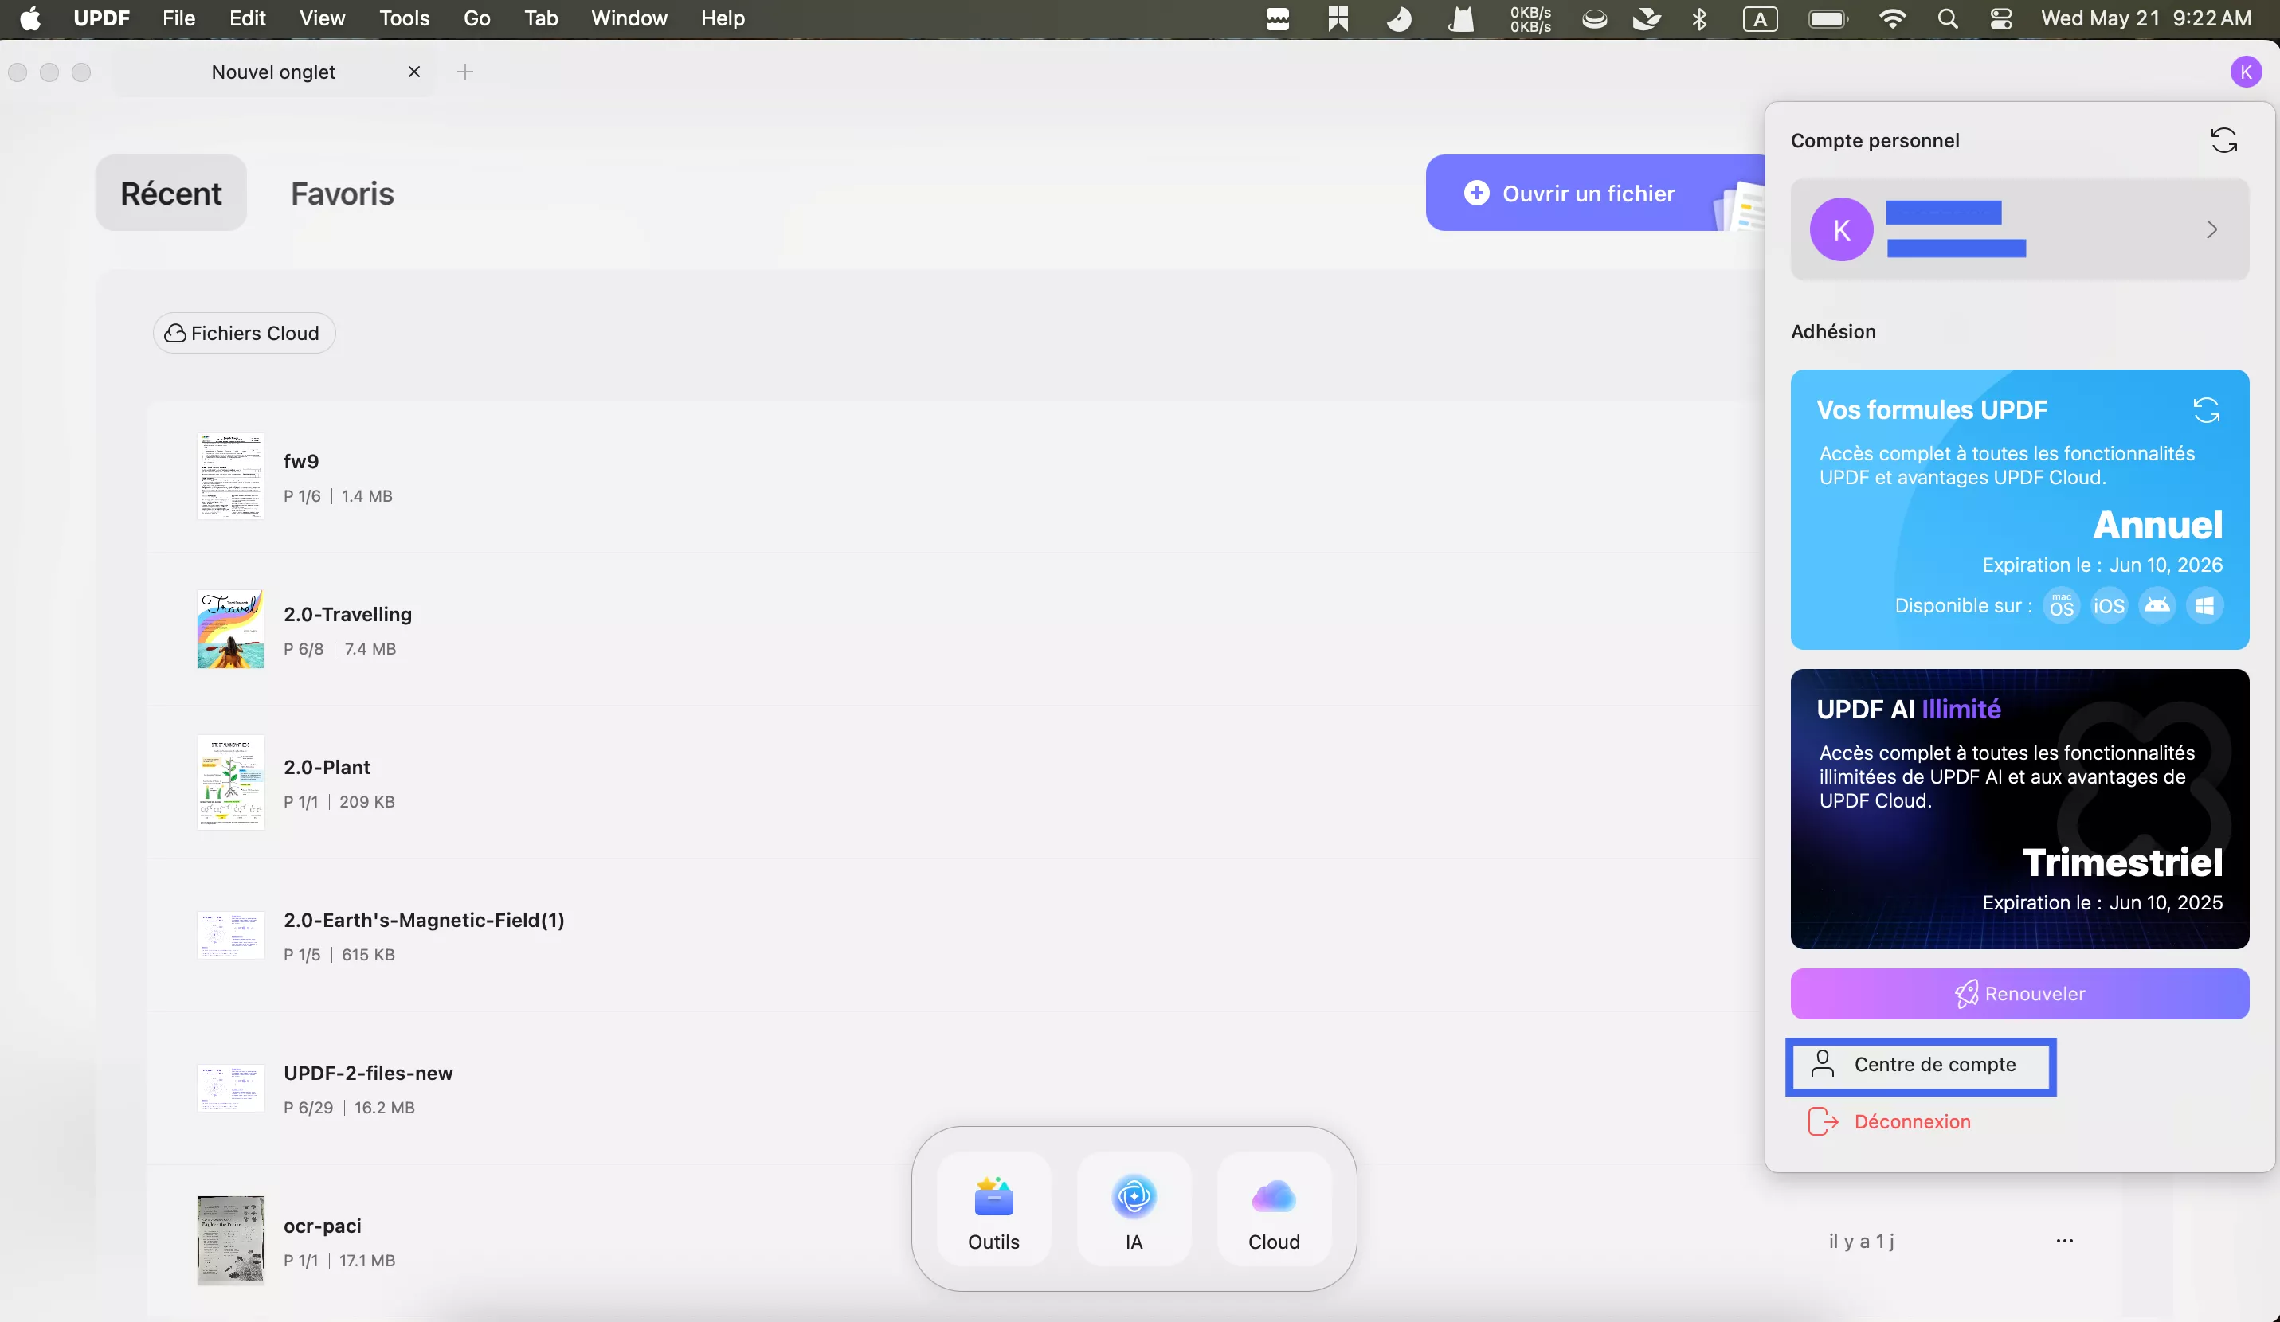Open Spotlight search in menu bar
The width and height of the screenshot is (2280, 1322).
pyautogui.click(x=1948, y=18)
